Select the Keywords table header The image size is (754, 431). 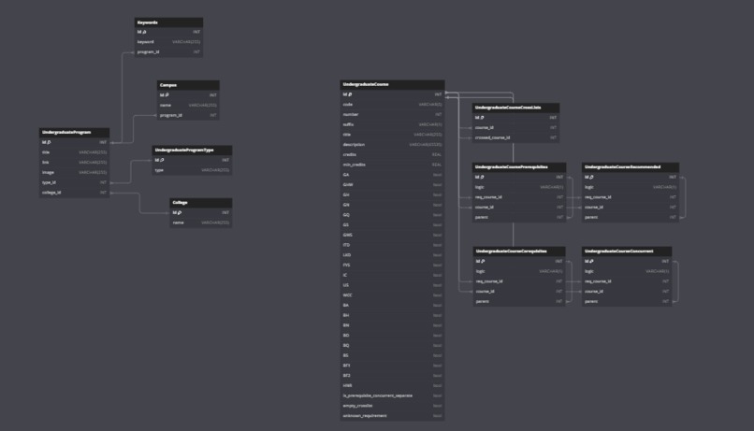tap(168, 22)
